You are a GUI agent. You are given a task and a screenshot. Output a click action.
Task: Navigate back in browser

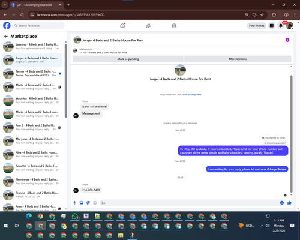pos(5,15)
